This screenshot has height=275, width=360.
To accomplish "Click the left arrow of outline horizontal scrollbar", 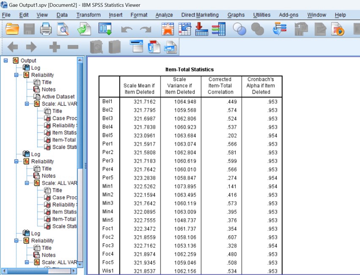I will (4, 271).
